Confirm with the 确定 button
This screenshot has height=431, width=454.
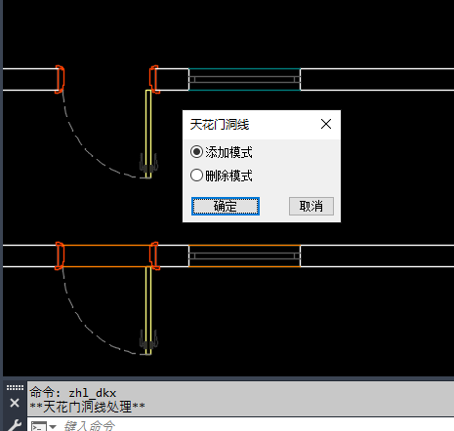(x=226, y=206)
